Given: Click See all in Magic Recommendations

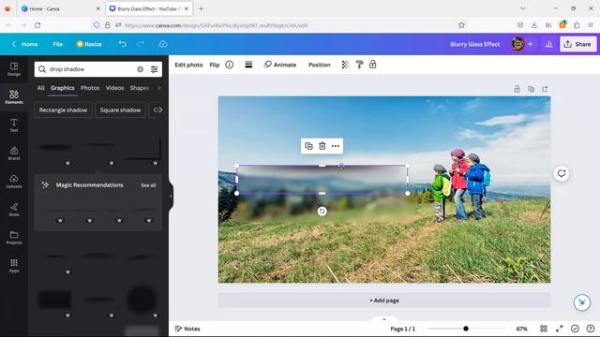Looking at the screenshot, I should [x=148, y=185].
